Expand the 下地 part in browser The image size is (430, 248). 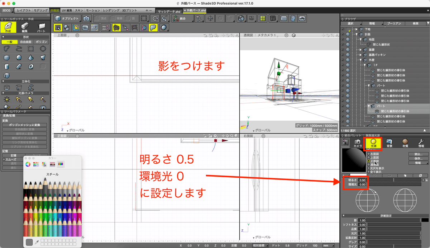[356, 29]
